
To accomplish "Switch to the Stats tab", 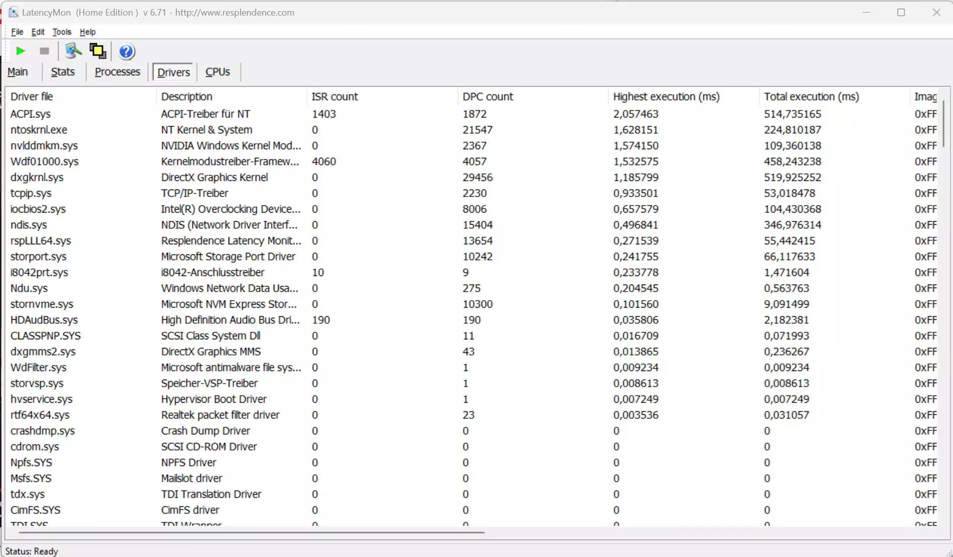I will tap(63, 72).
